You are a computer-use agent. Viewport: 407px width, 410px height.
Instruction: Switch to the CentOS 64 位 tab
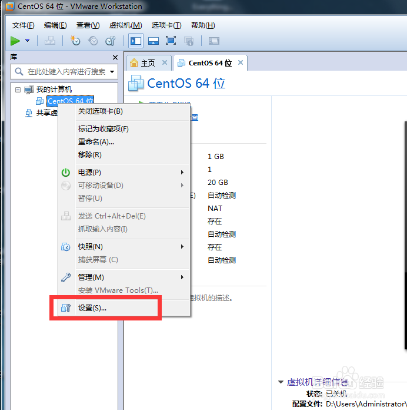[x=210, y=63]
